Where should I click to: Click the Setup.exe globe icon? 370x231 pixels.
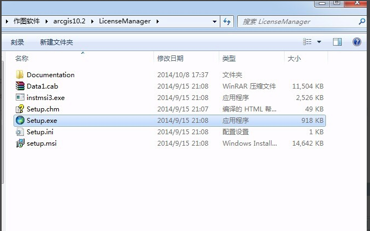(20, 120)
